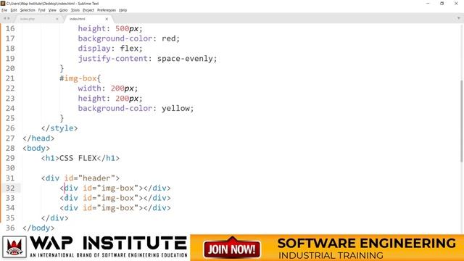Viewport: 464px width, 261px height.
Task: Close the index.html tab
Action: [x=107, y=19]
